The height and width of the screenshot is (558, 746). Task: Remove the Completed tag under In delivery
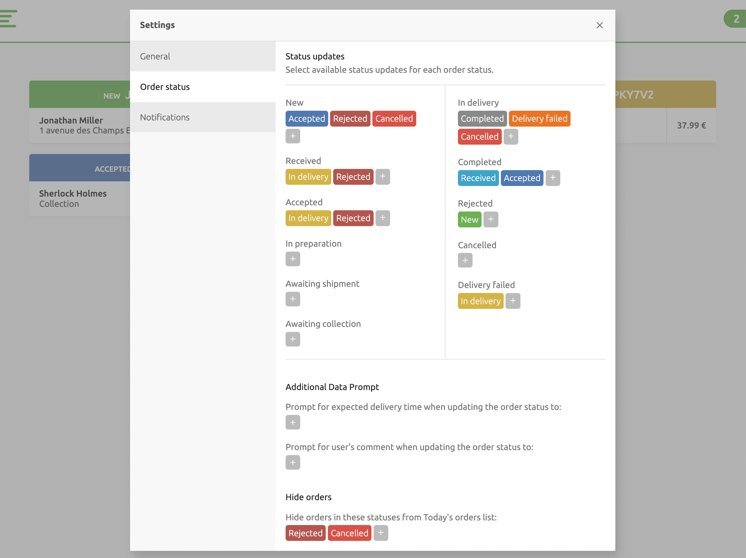tap(482, 119)
